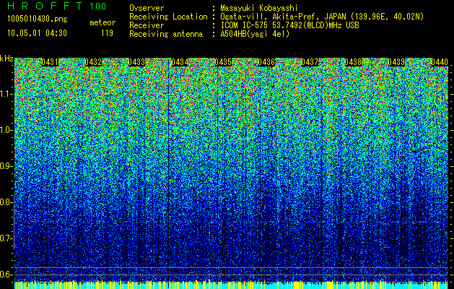Click the 1.1 frequency axis label
Image resolution: width=454 pixels, height=289 pixels.
pos(6,94)
